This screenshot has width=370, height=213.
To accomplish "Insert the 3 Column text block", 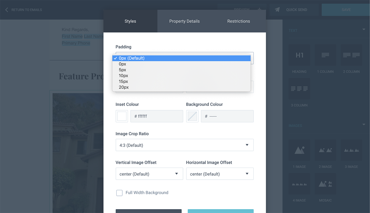I will pos(299,89).
